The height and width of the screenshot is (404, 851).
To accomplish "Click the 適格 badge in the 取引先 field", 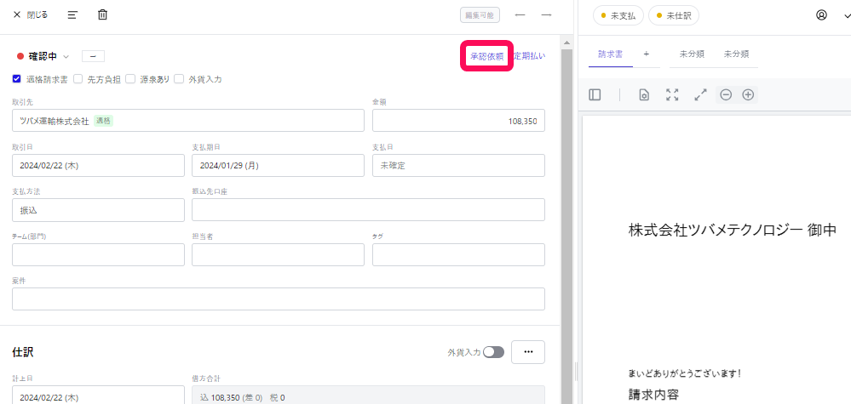I will [103, 121].
